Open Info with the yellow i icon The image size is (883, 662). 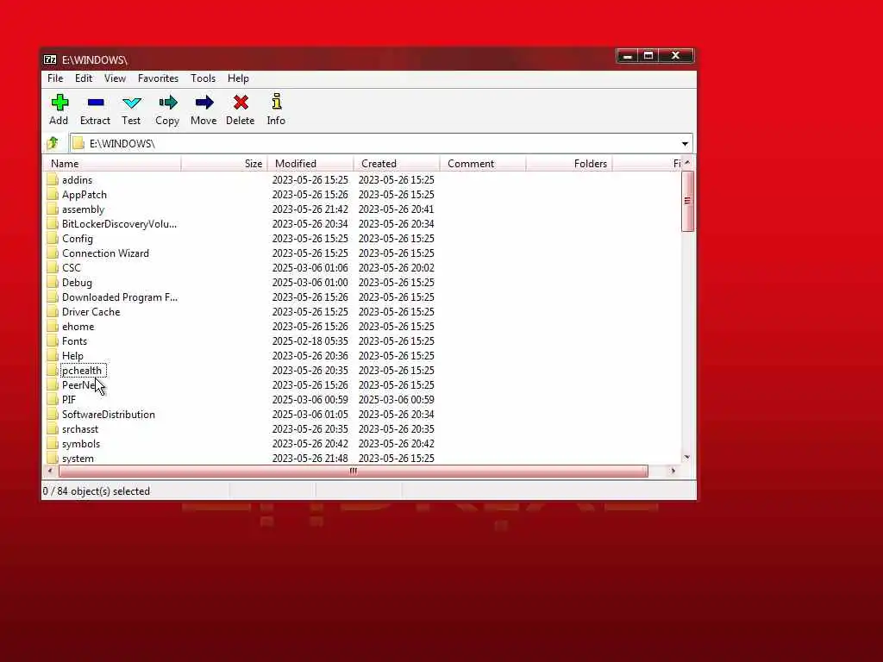tap(276, 102)
